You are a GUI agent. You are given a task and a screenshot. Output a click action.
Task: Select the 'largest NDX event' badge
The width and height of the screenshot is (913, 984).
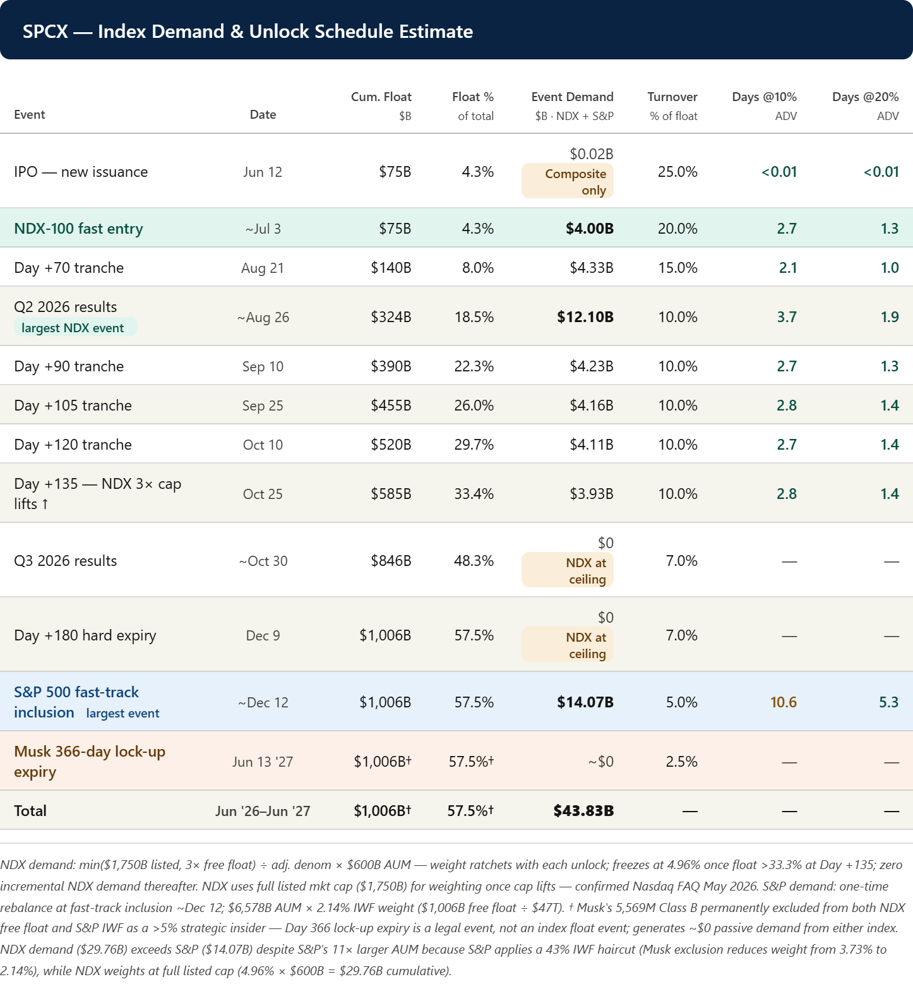(75, 328)
